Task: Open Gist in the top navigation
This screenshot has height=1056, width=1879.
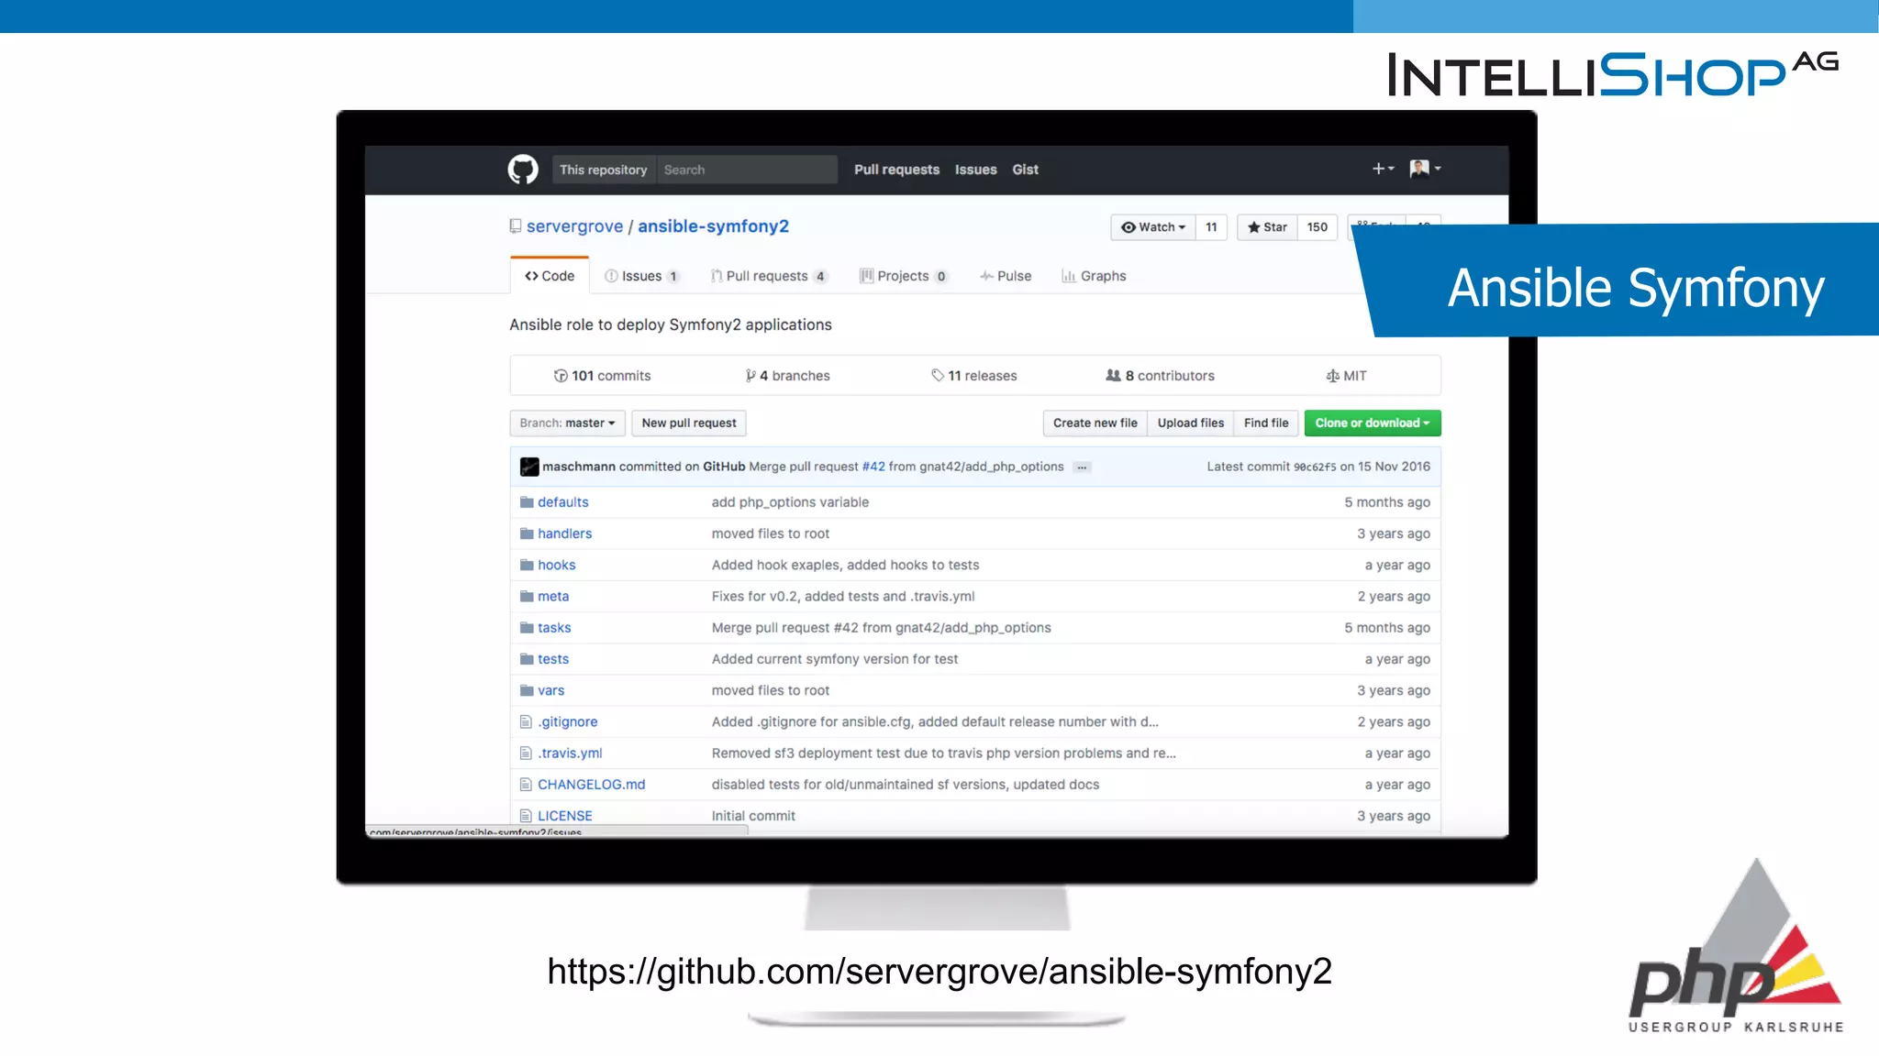Action: coord(1025,170)
